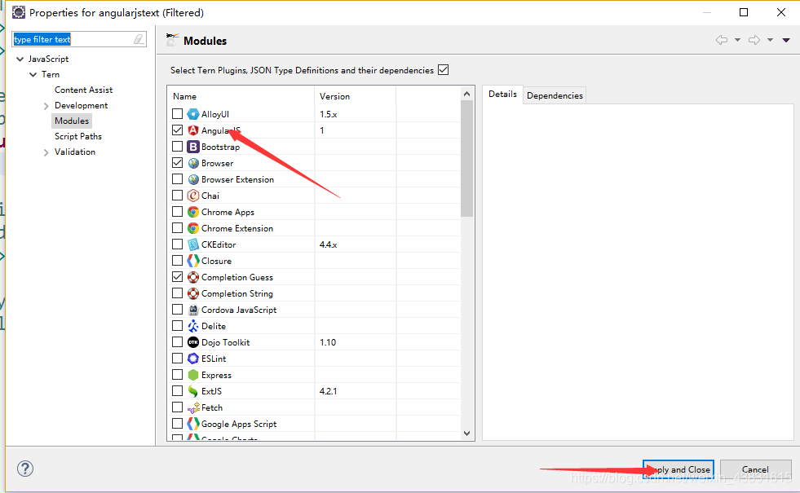
Task: Click the Completion String lifebuoy icon
Action: pos(192,293)
